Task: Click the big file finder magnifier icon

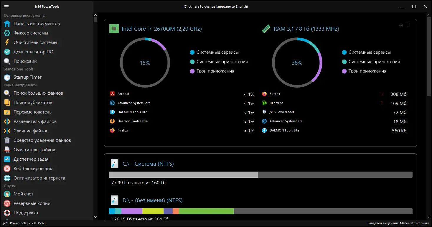Action: pos(7,93)
